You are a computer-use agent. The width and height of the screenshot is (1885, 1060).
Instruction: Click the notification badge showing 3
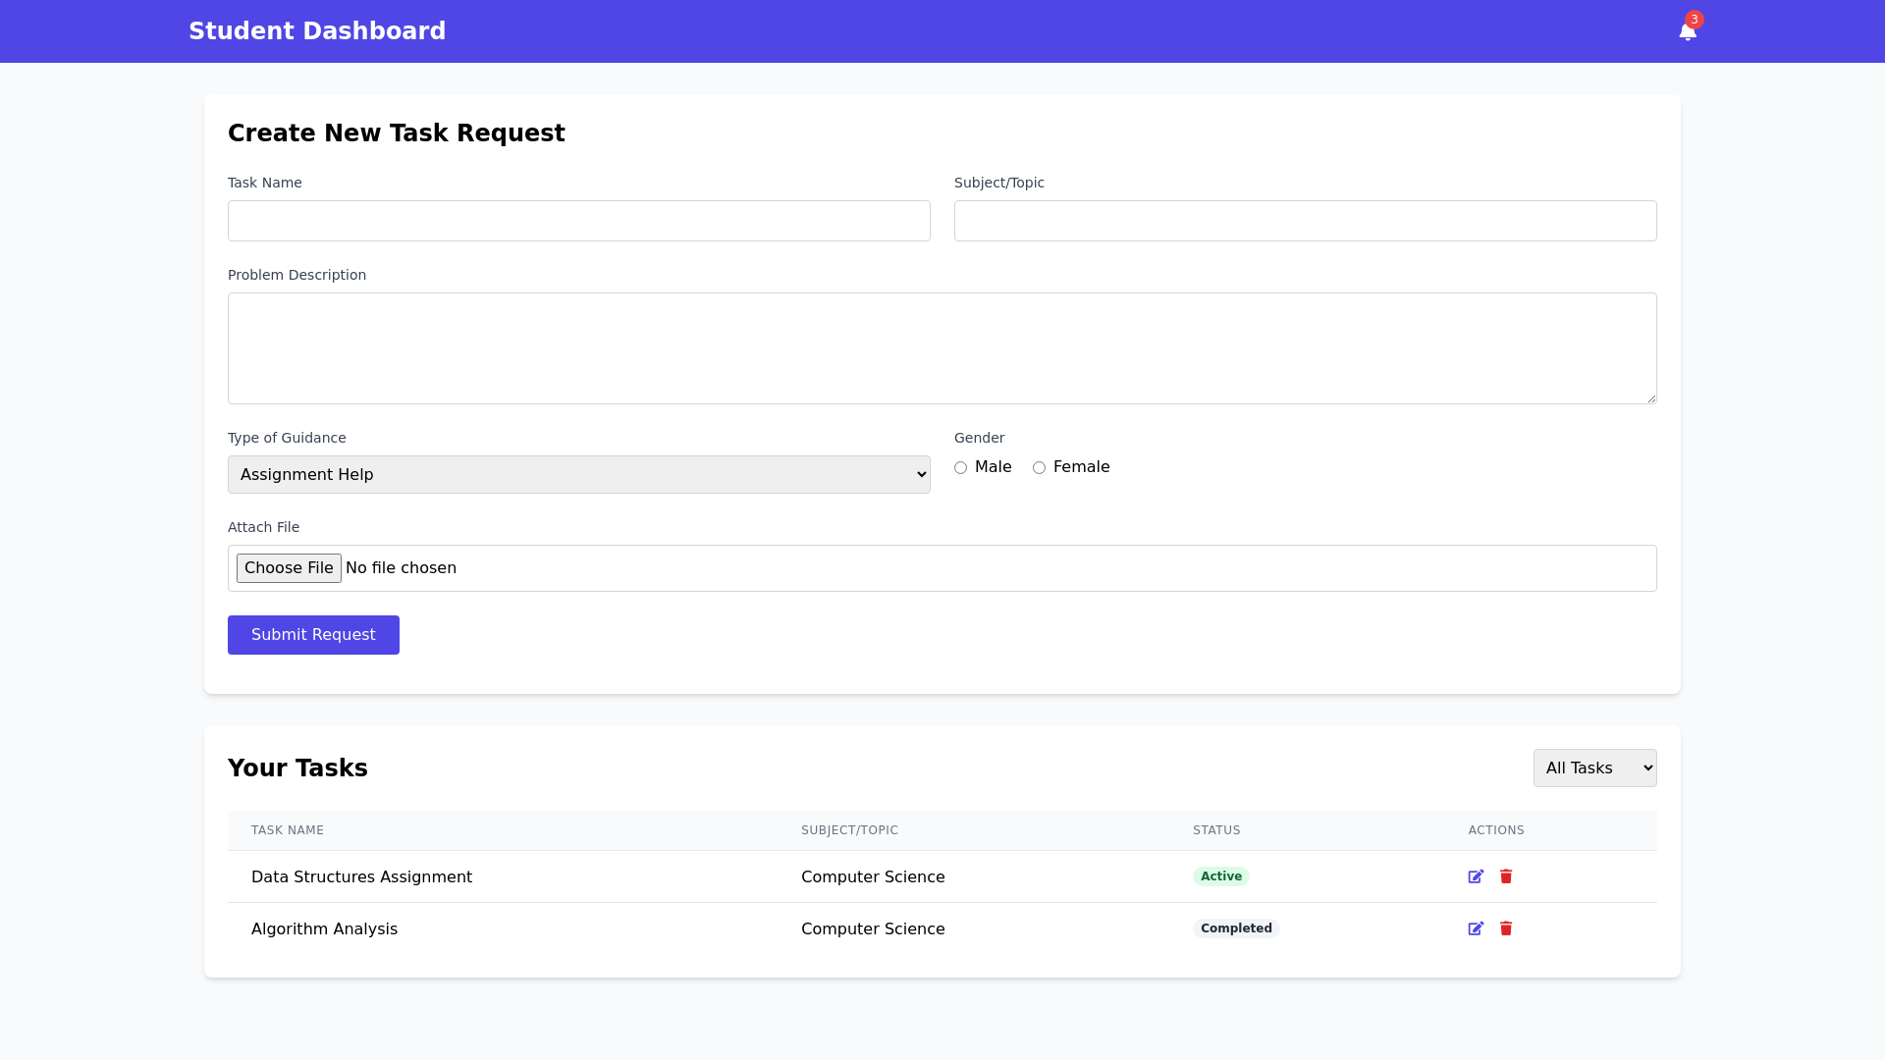pyautogui.click(x=1696, y=20)
